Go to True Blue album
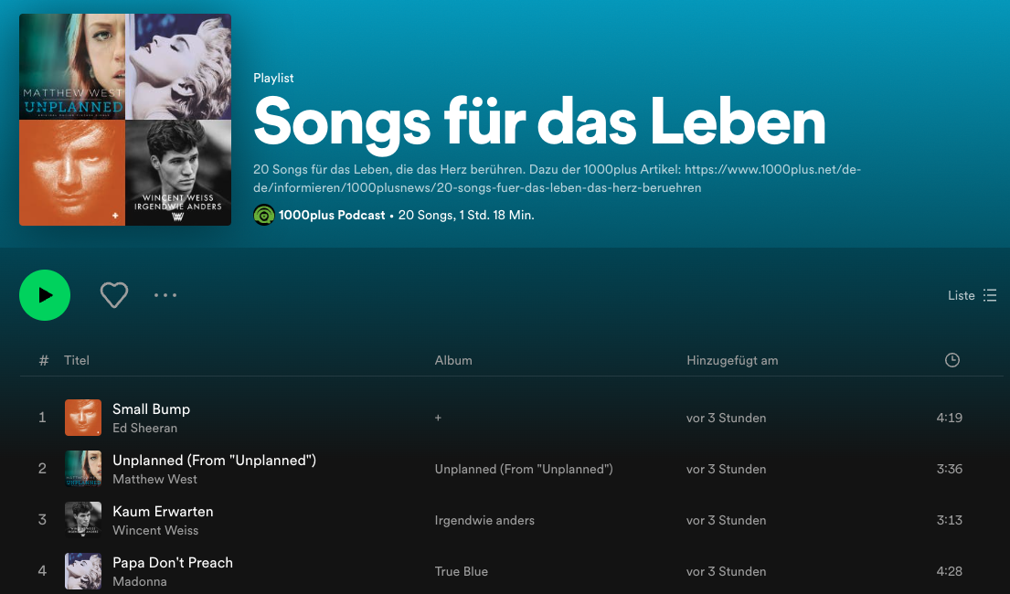 click(462, 571)
